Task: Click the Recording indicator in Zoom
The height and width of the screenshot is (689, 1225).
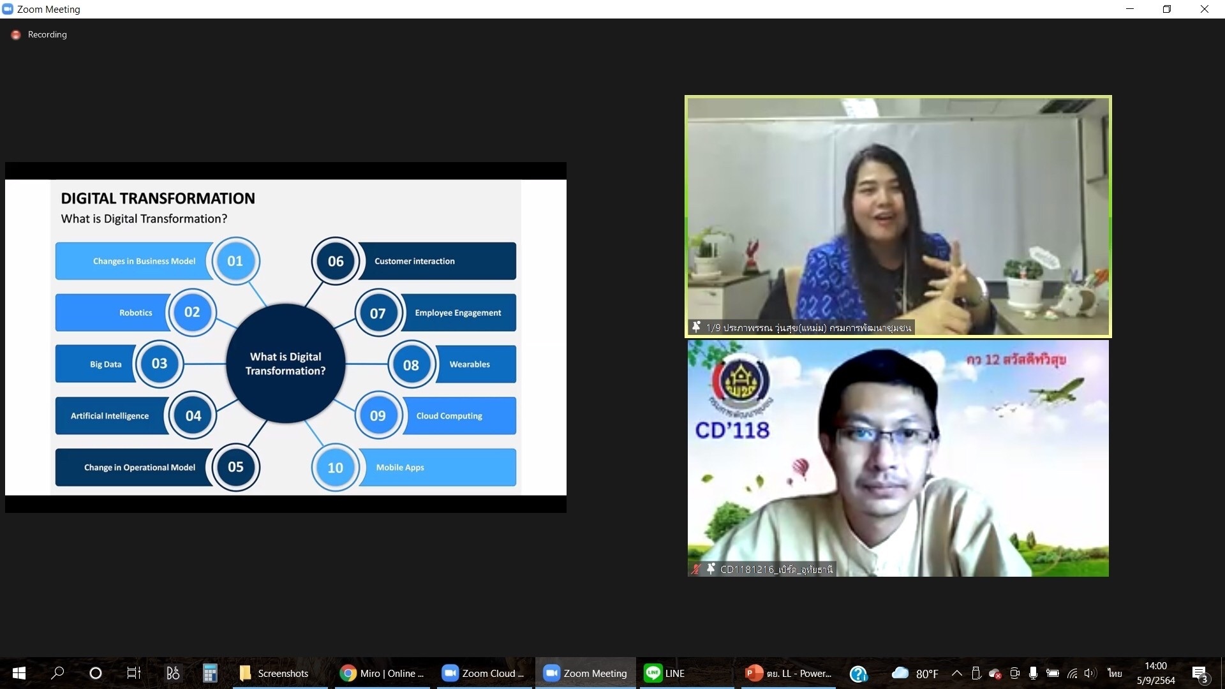Action: [38, 34]
